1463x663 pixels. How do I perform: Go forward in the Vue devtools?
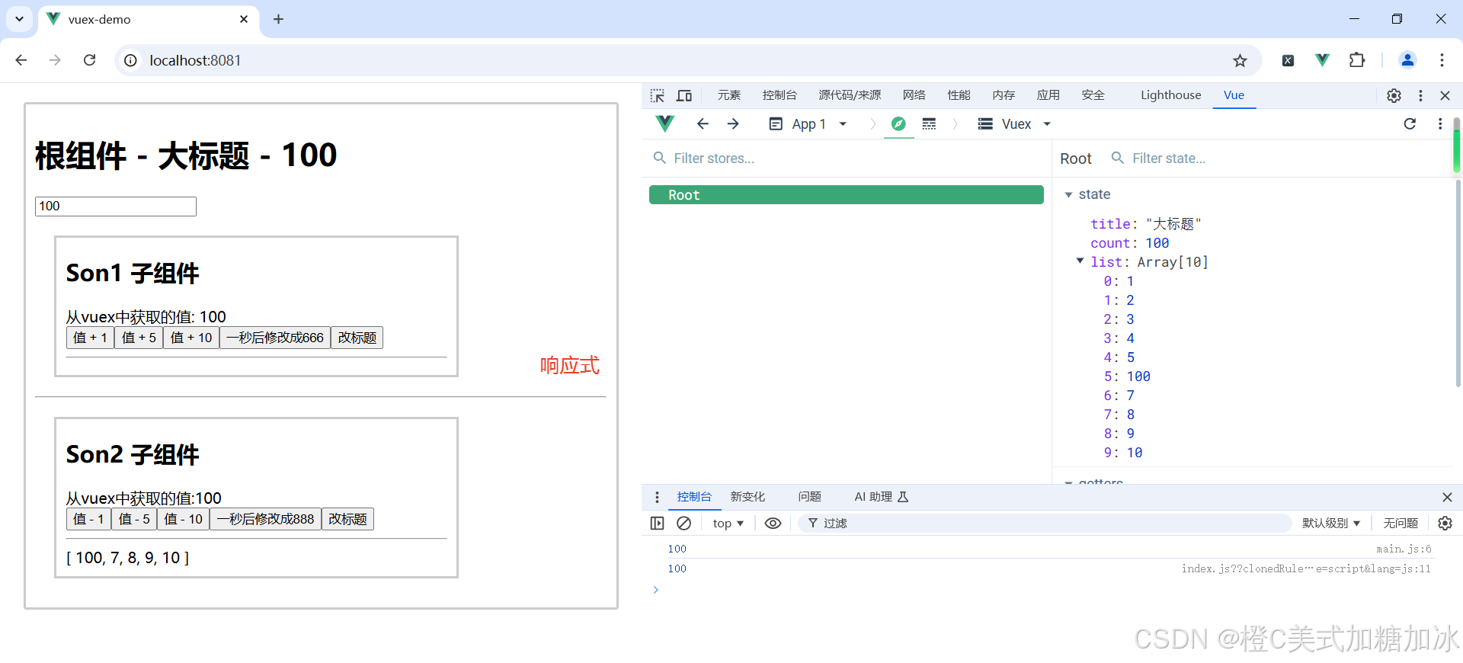pos(733,123)
